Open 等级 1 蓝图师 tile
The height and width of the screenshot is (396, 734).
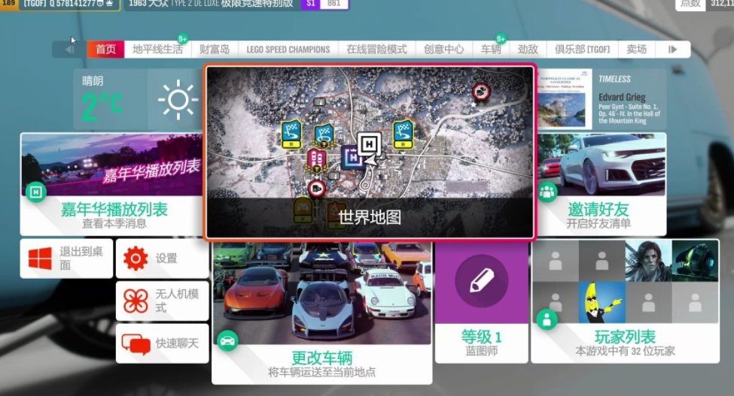point(481,302)
